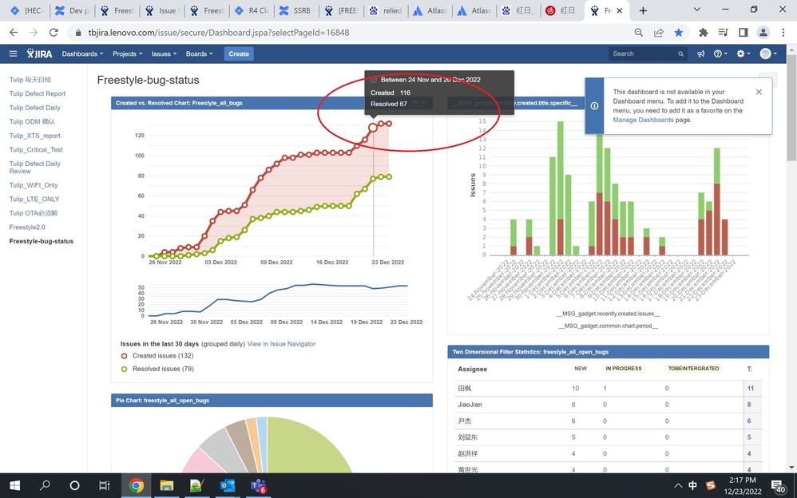Click the TOBEINTERGRATED column header
The width and height of the screenshot is (797, 498).
tap(693, 369)
